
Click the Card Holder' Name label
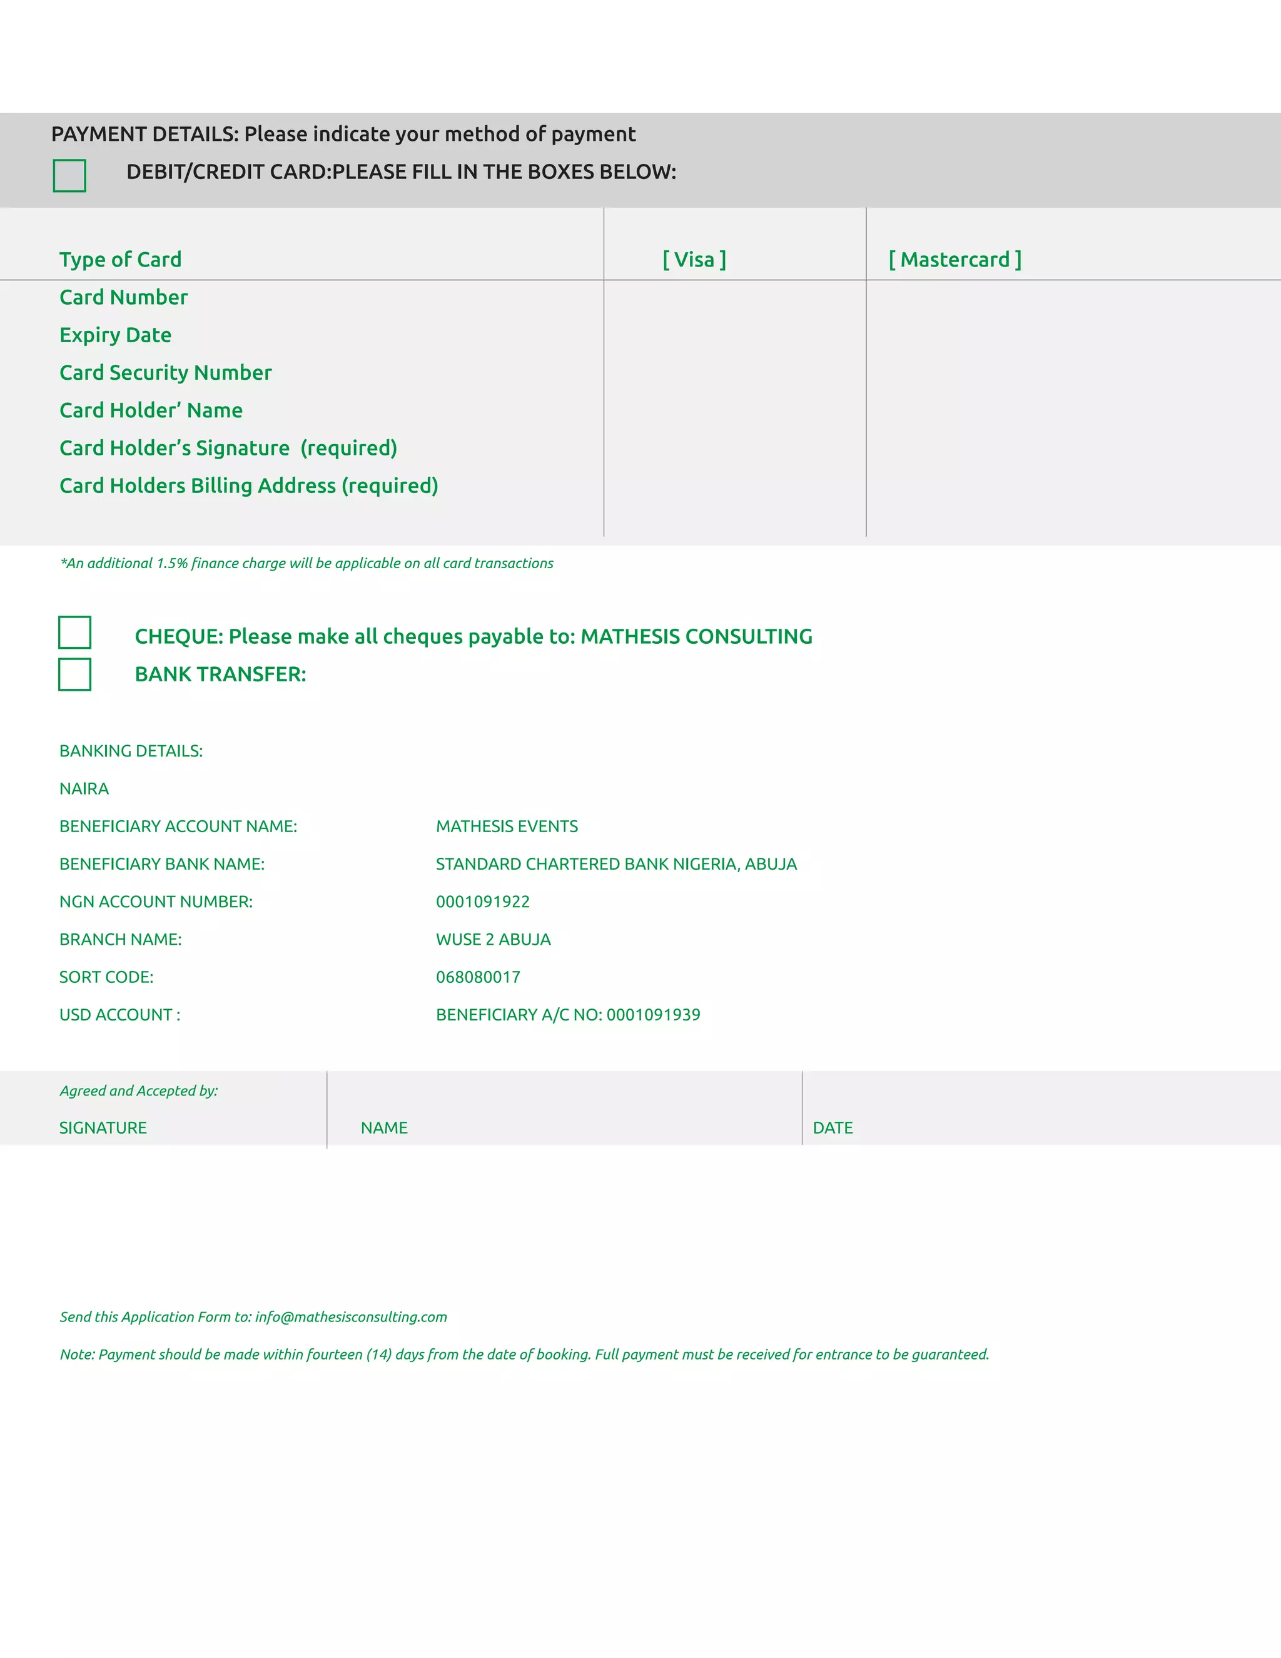[151, 410]
